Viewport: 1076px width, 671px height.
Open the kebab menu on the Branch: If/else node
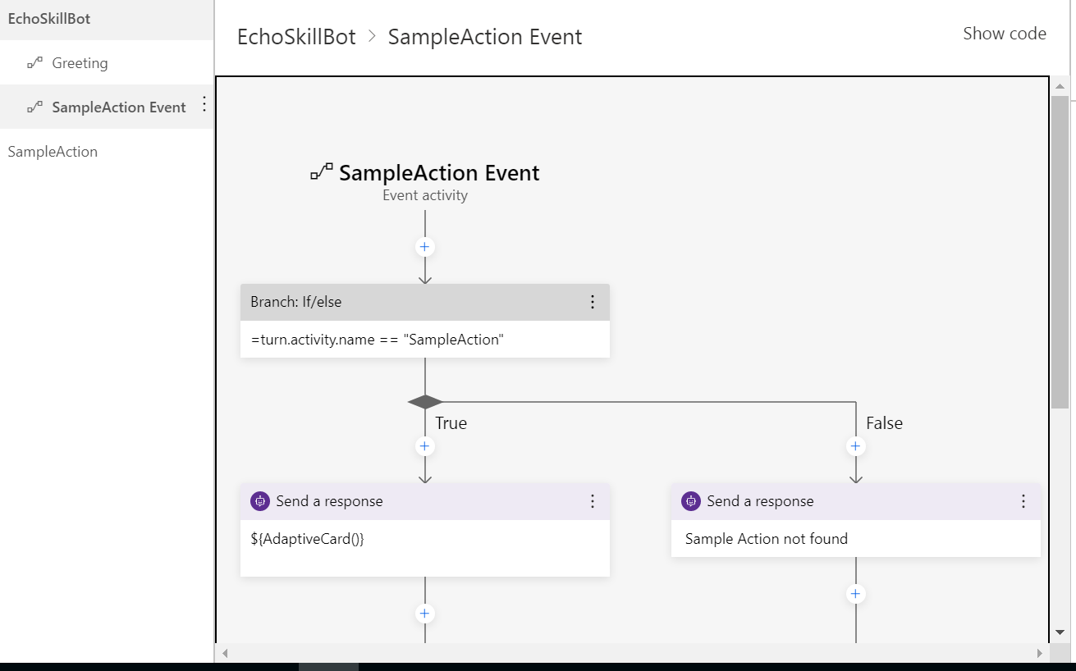[x=593, y=302]
